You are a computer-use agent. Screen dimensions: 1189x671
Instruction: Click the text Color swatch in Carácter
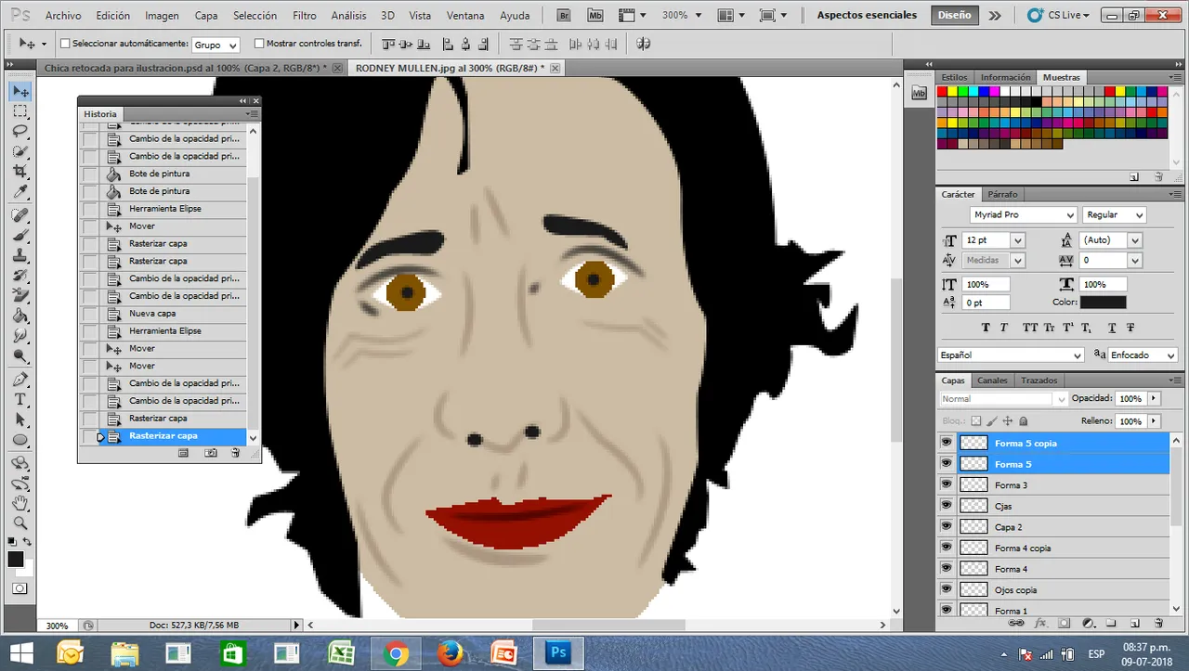[1104, 303]
